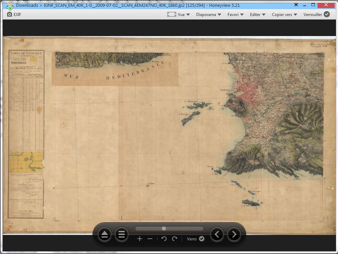Open the hamburger menu in control bar
Viewport: 338px width, 254px height.
pyautogui.click(x=122, y=235)
